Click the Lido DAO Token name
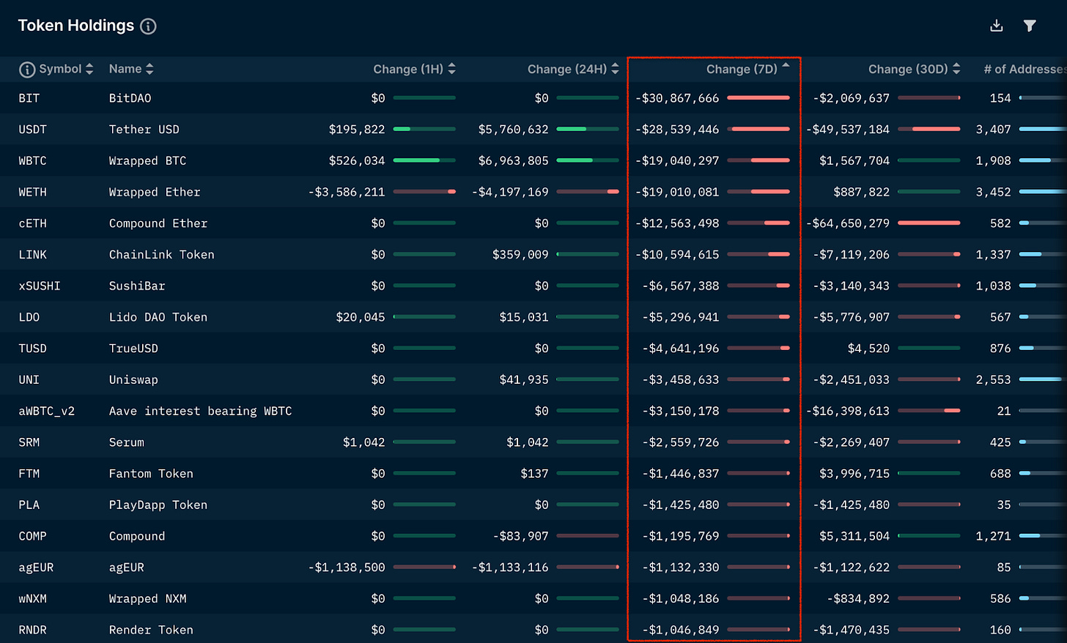The width and height of the screenshot is (1067, 643). [x=158, y=317]
